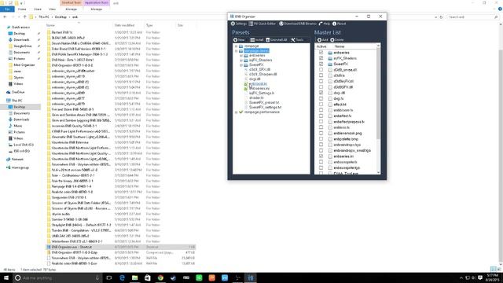
Task: Click Delete in Master List
Action: point(337,40)
